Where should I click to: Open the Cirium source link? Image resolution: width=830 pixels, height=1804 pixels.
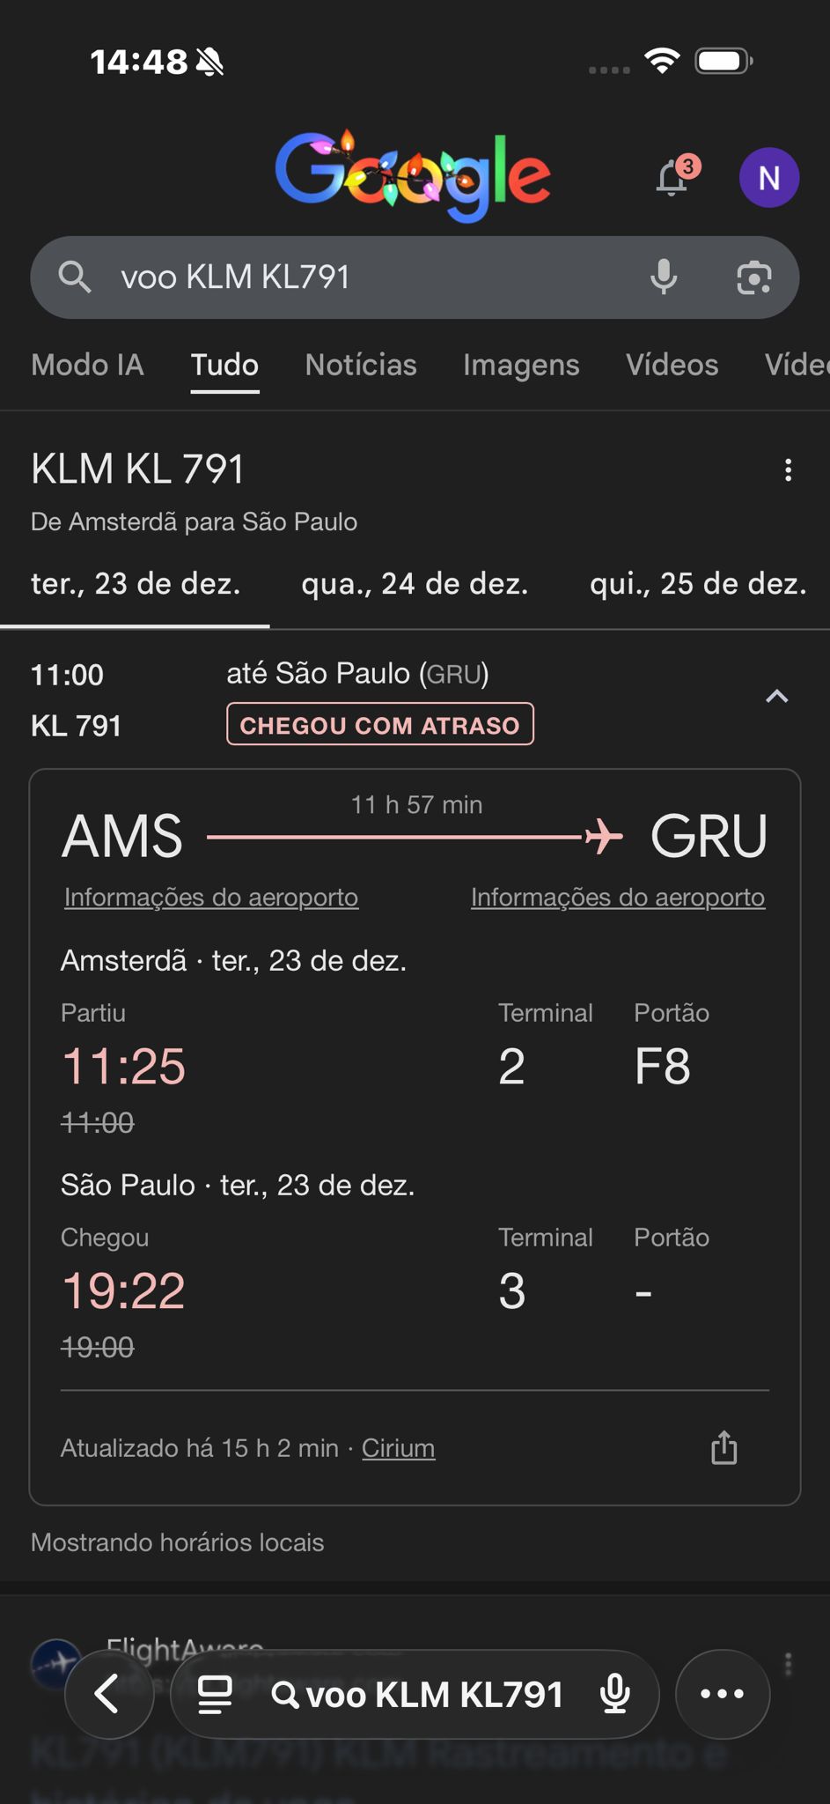[398, 1448]
